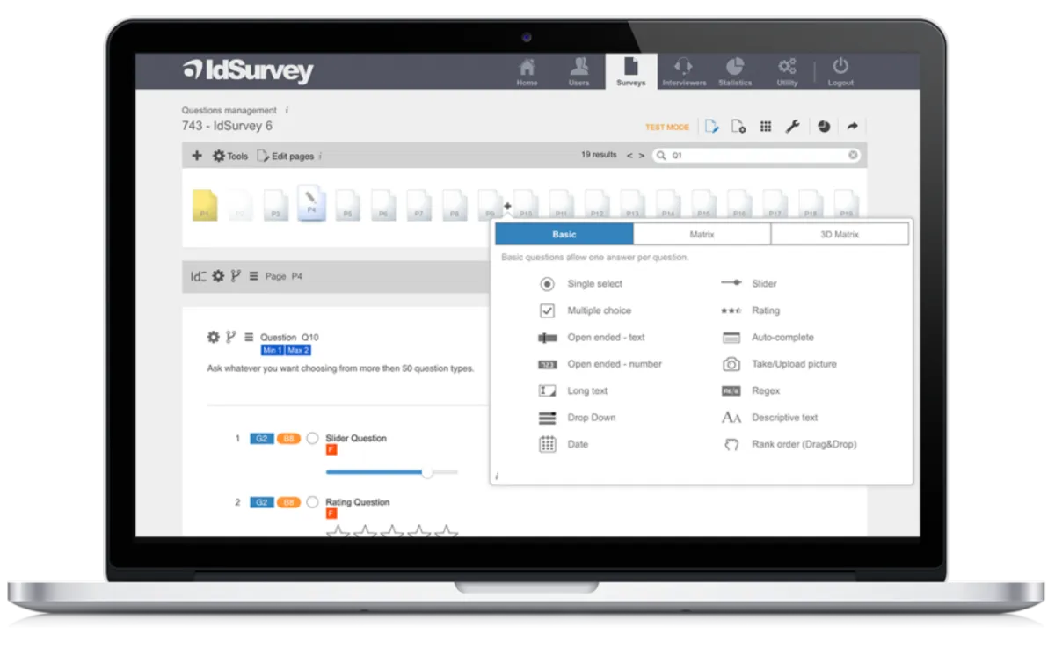Choose Rank order (Drag&Drop) type
This screenshot has height=649, width=1055.
coord(789,444)
